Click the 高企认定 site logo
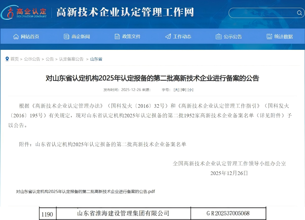Image resolution: width=305 pixels, height=220 pixels. 24,12
